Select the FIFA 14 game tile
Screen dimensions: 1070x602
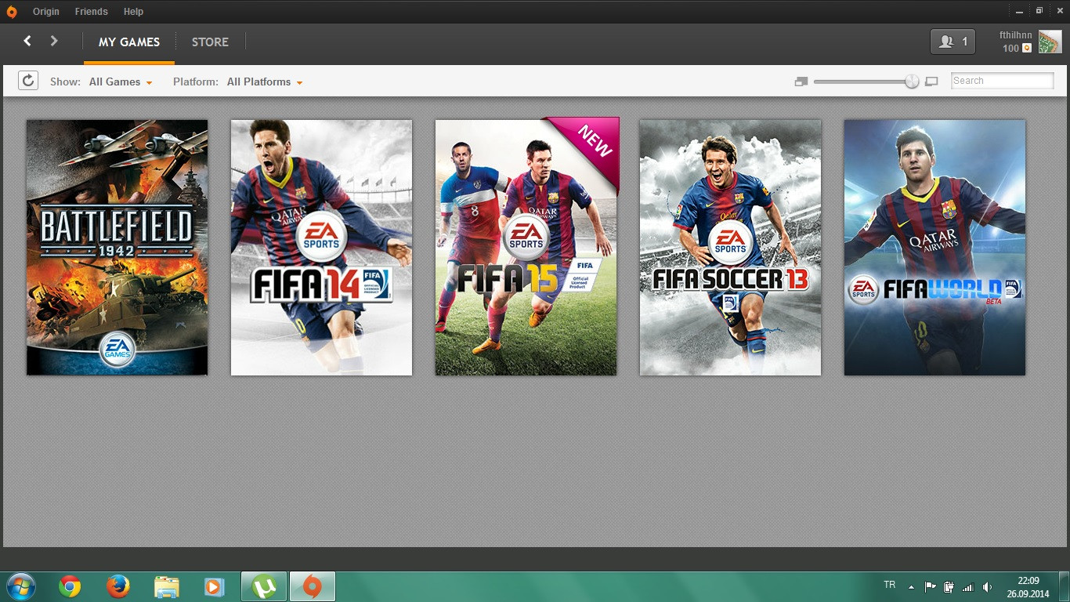(x=321, y=248)
